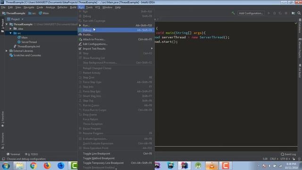Select Attach to Process... menu entry
The image size is (302, 170).
click(116, 39)
